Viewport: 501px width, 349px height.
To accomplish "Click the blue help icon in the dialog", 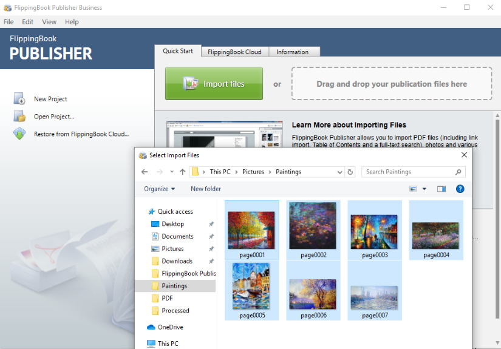I will click(x=460, y=189).
